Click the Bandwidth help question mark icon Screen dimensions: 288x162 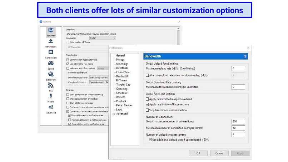tap(245, 56)
